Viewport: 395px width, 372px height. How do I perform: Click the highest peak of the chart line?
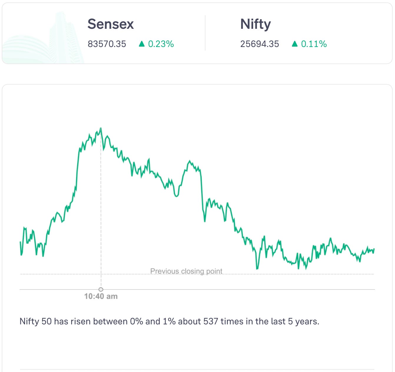(101, 128)
